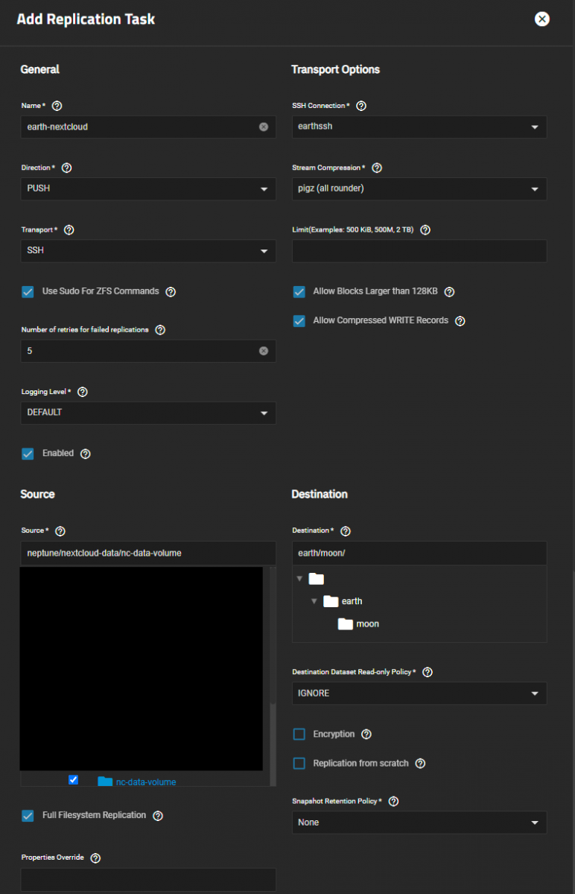Open help tooltip for Name field

57,106
